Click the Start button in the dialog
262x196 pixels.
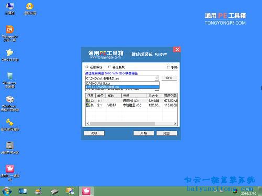pos(144,133)
